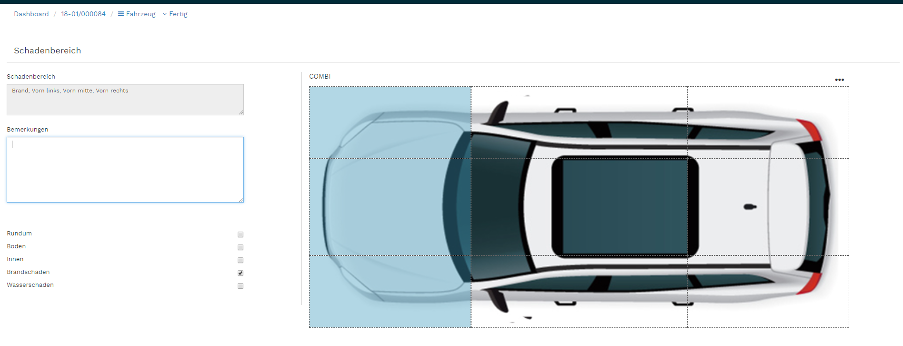Expand the Fertig dropdown in the breadcrumb

[175, 14]
